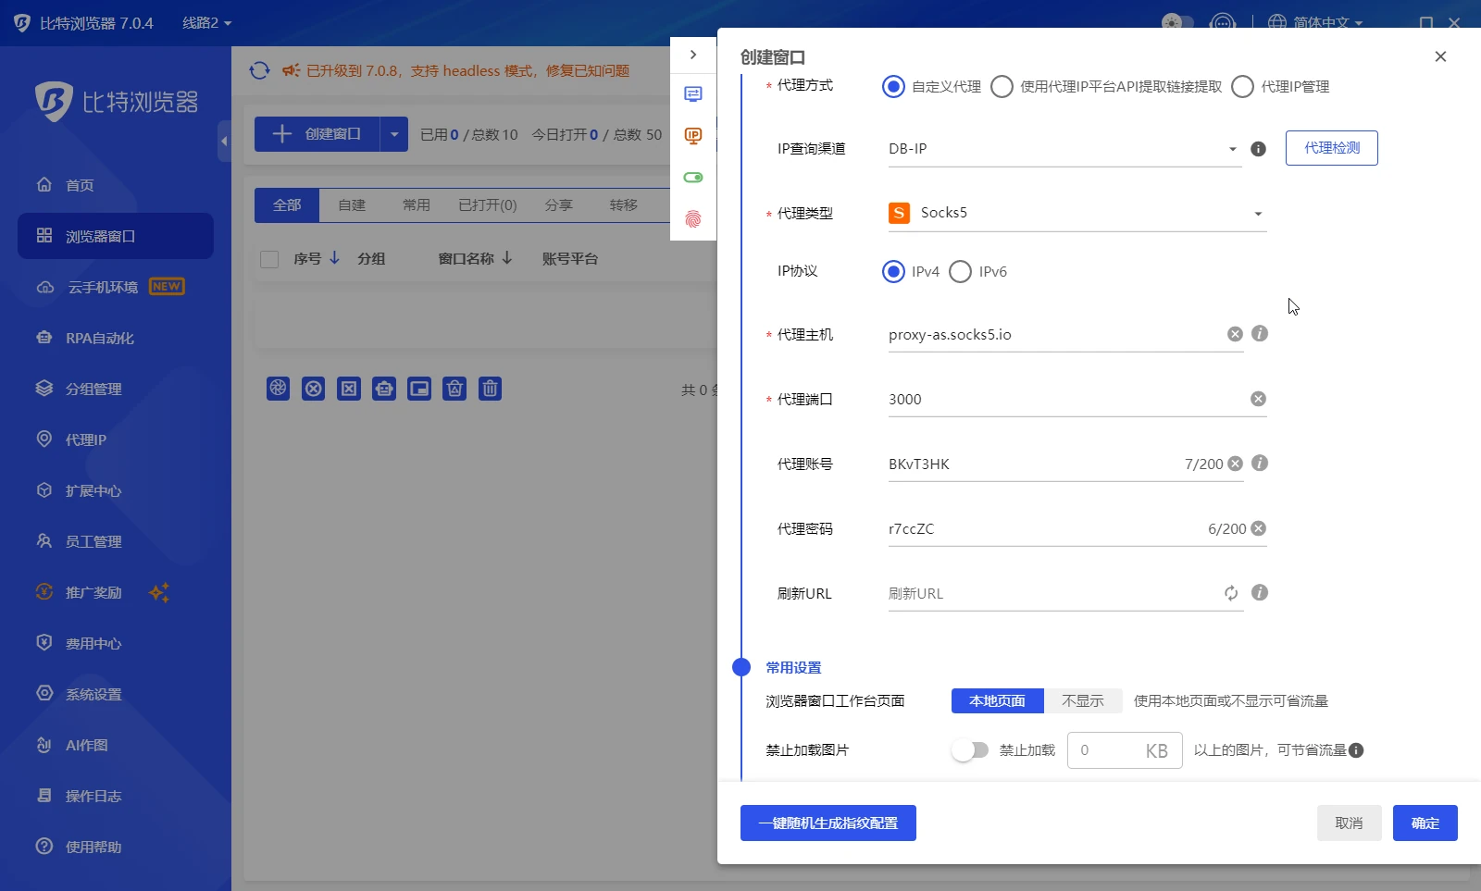Click first batch action icon under table
This screenshot has height=891, width=1481.
click(279, 389)
